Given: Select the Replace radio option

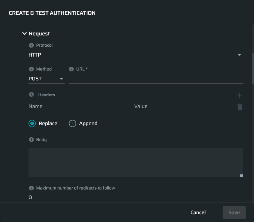Looking at the screenshot, I should 32,123.
